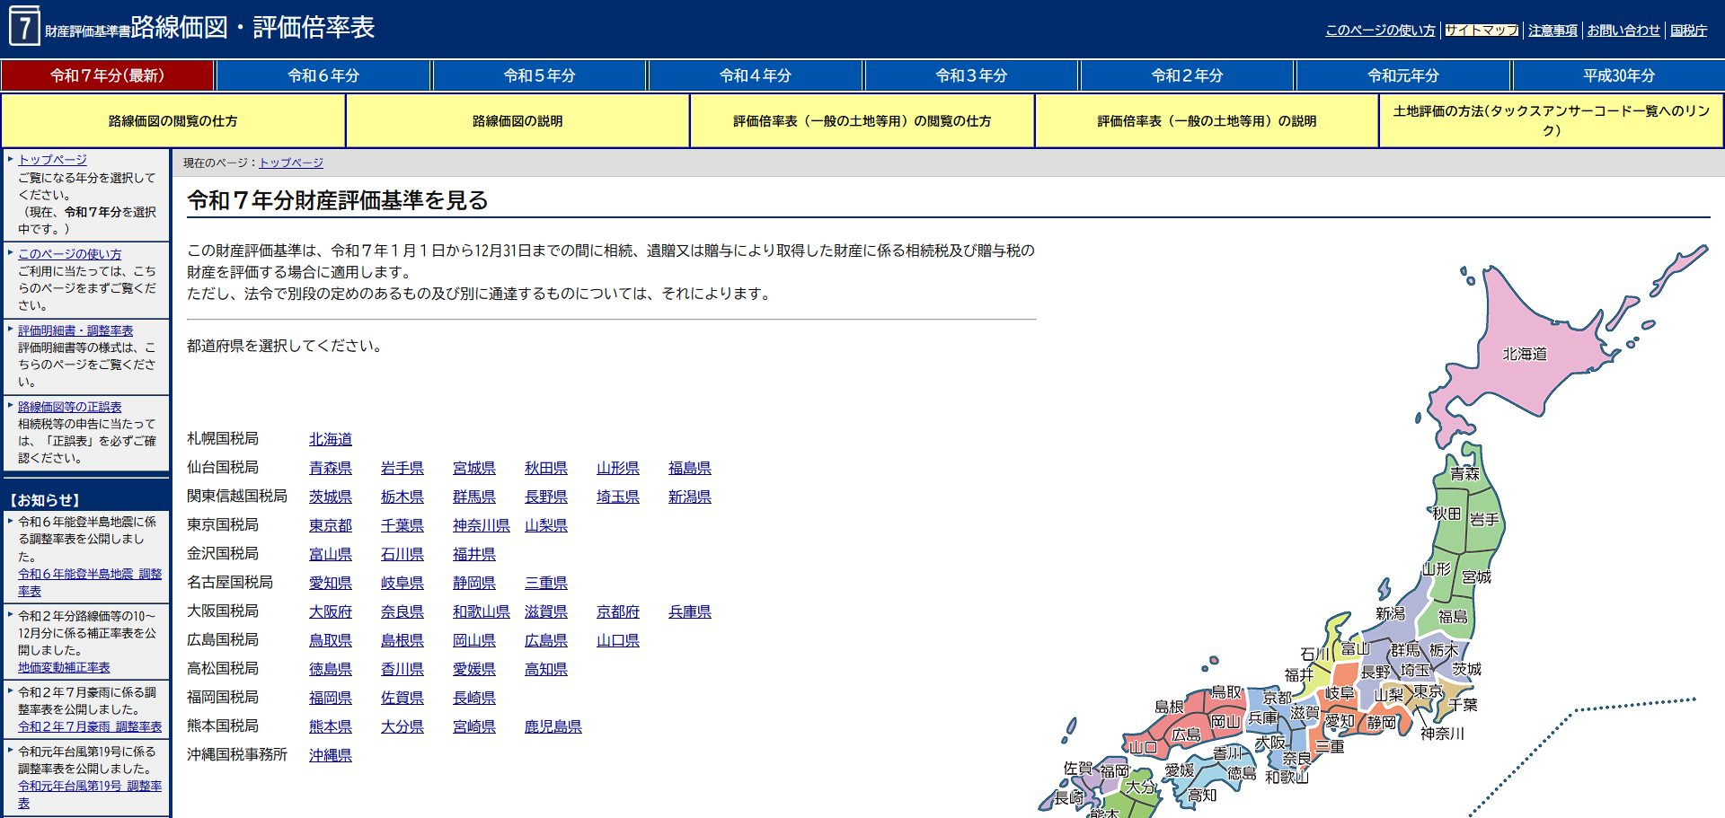Switch to the 令和6年分 tab
Screen dimensions: 1725x818
pyautogui.click(x=323, y=76)
